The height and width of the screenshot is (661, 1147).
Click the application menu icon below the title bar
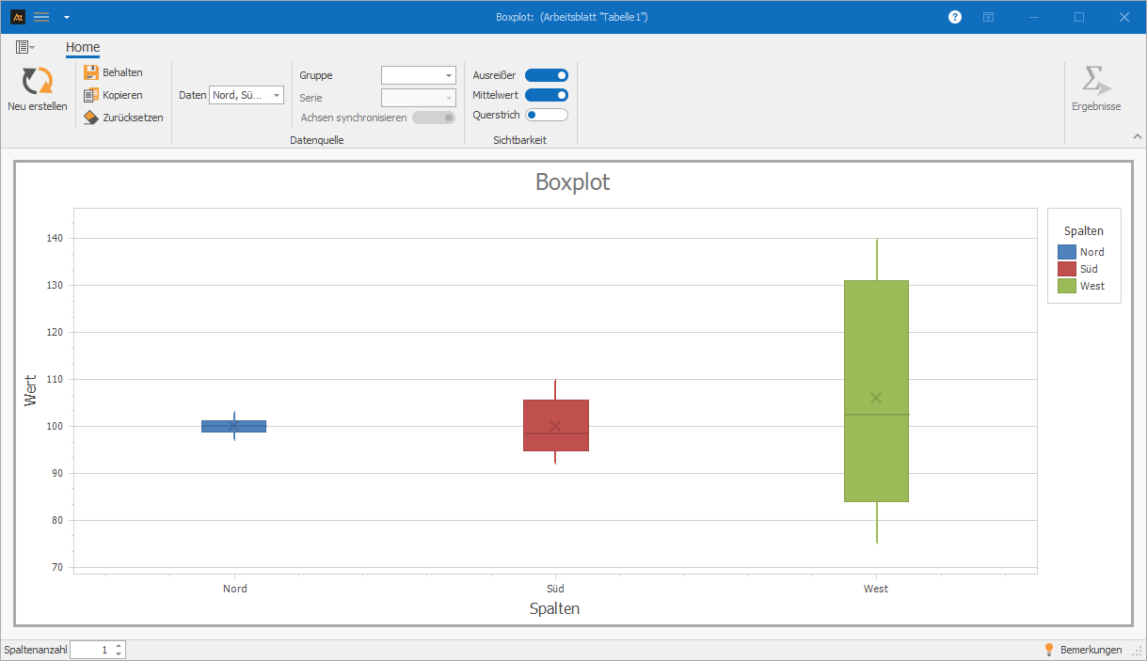tap(24, 47)
